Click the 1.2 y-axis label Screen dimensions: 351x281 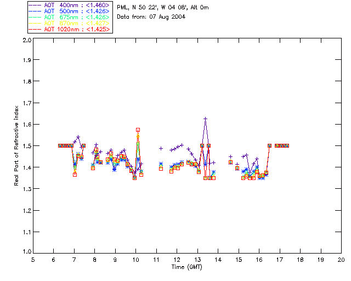(x=27, y=211)
